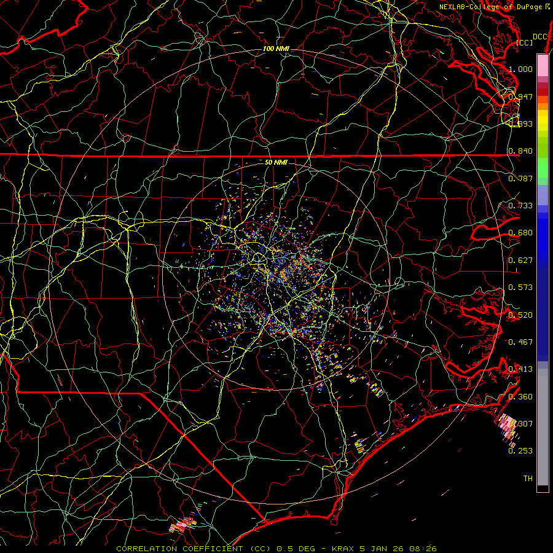
Task: Click the 0.520 scale label
Action: pos(520,315)
